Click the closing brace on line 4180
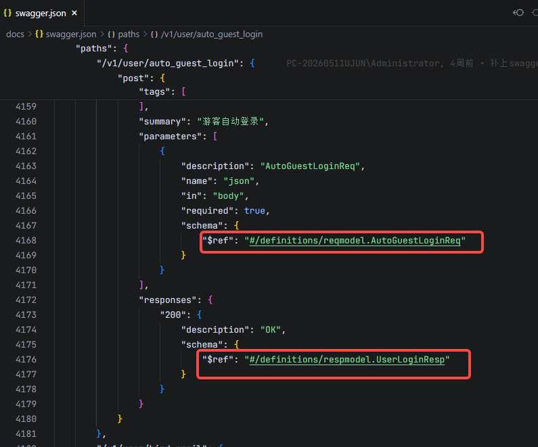Viewport: 538px width, 447px height. (x=120, y=419)
